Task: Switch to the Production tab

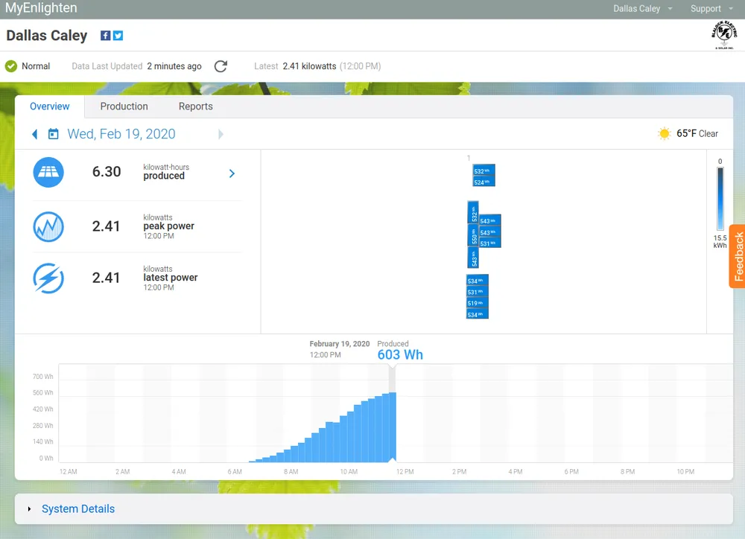Action: pos(124,106)
